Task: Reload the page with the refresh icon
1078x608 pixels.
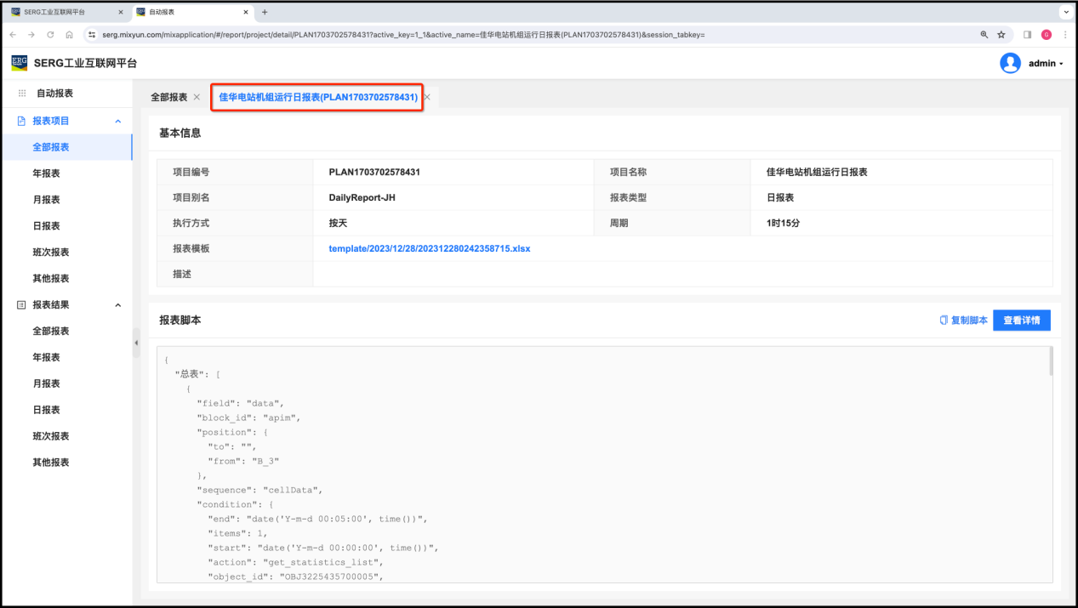Action: tap(50, 35)
